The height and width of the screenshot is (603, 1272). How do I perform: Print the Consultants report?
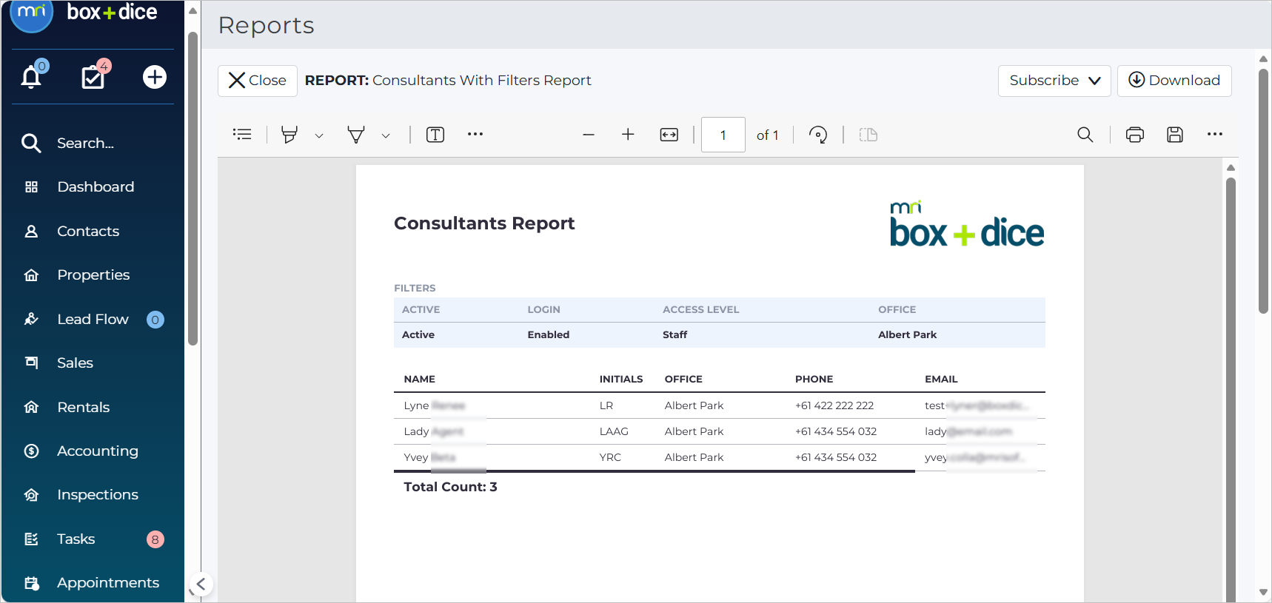click(x=1135, y=135)
